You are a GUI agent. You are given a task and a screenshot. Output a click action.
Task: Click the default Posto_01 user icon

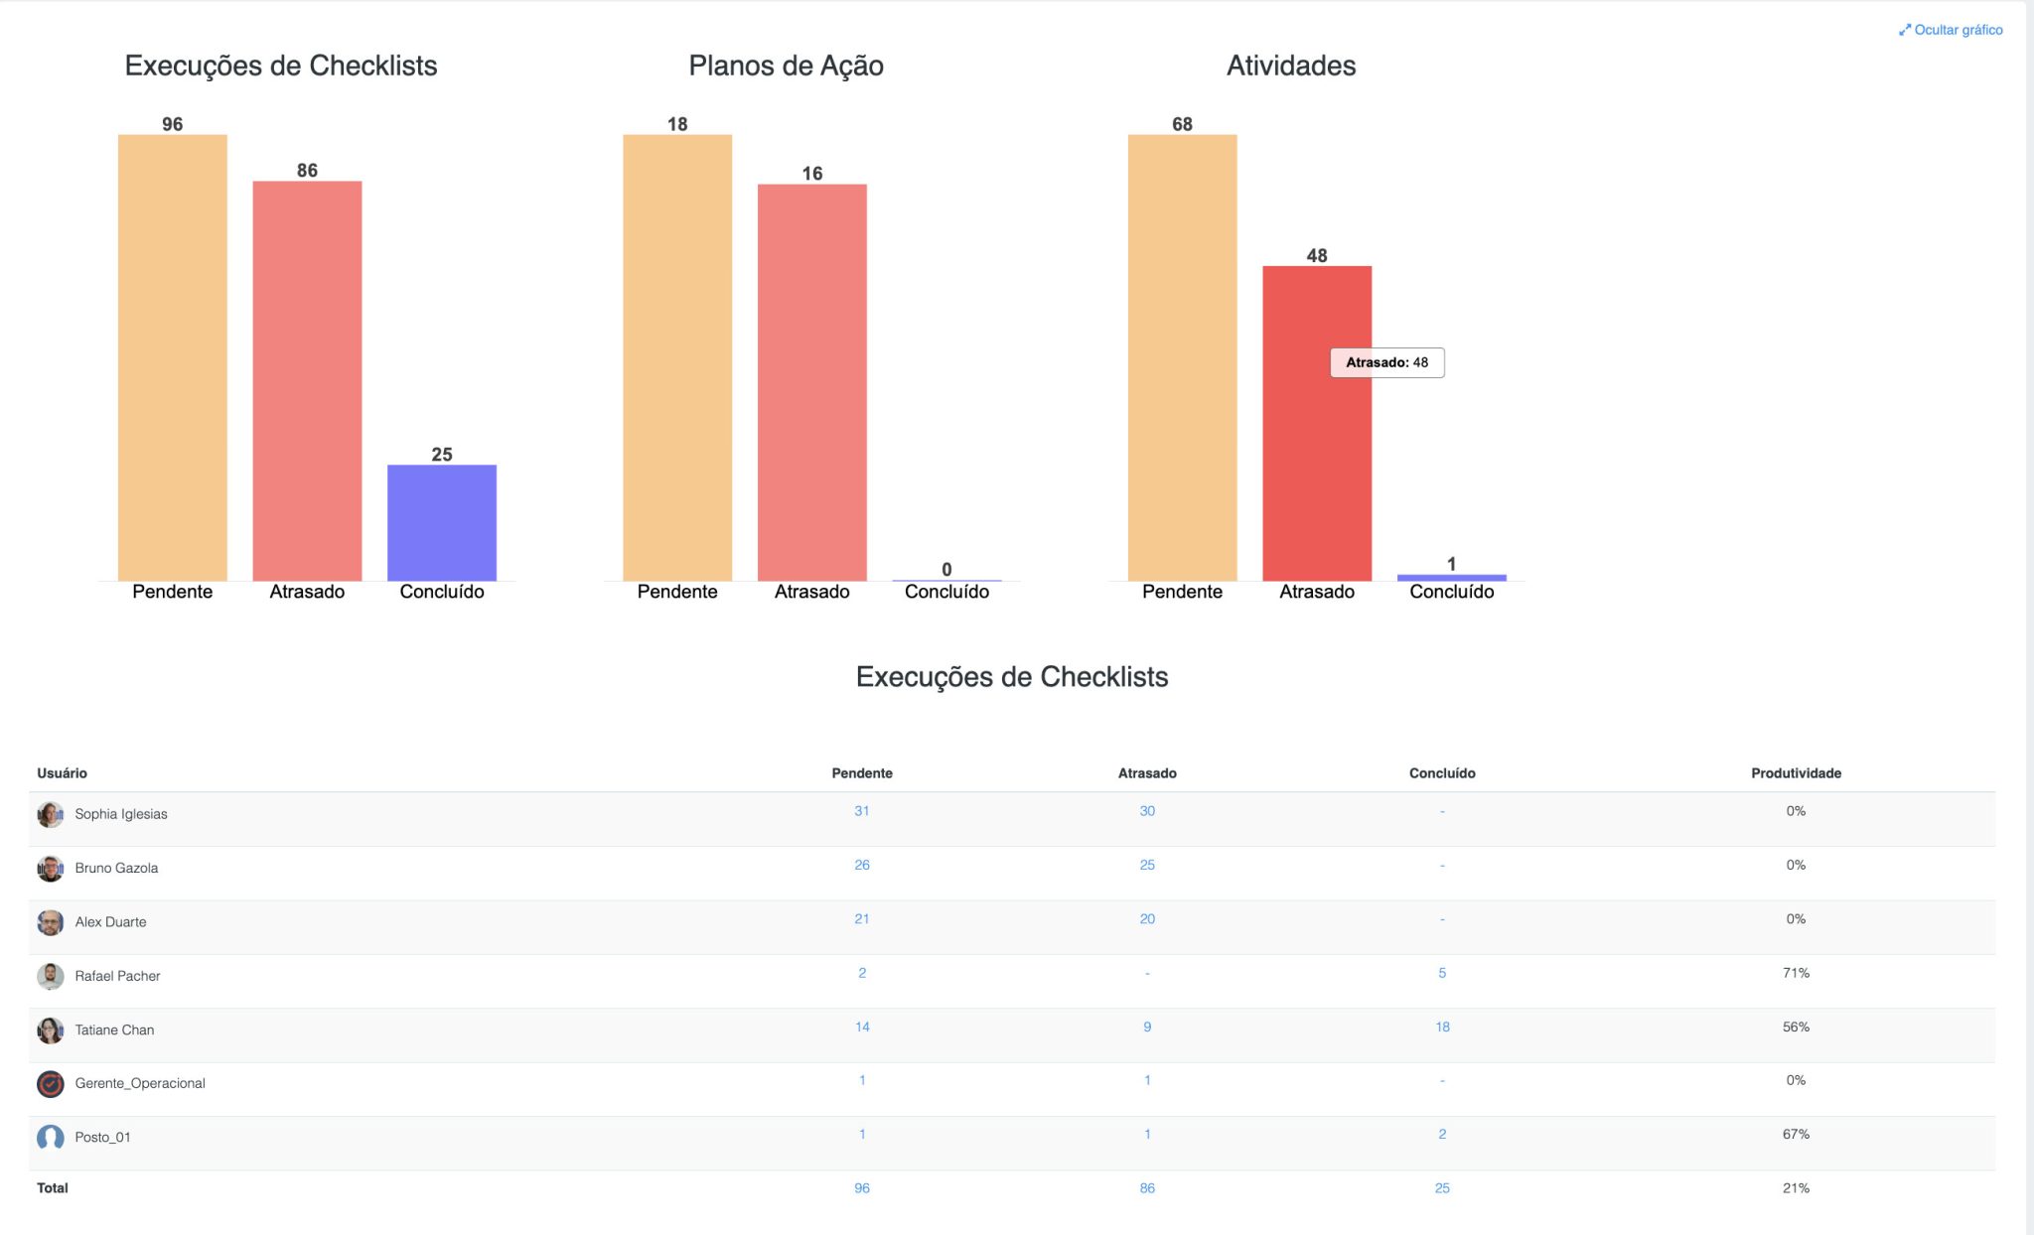point(51,1138)
